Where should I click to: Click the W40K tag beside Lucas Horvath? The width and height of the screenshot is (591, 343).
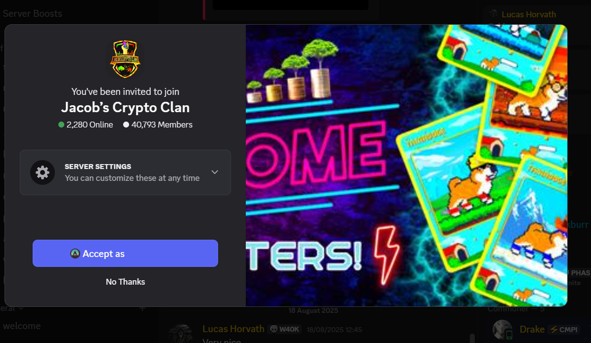coord(284,329)
